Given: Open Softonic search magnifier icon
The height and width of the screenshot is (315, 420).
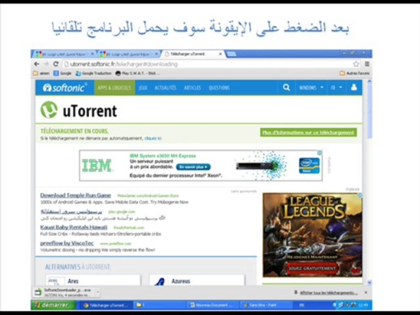Looking at the screenshot, I should pyautogui.click(x=286, y=87).
